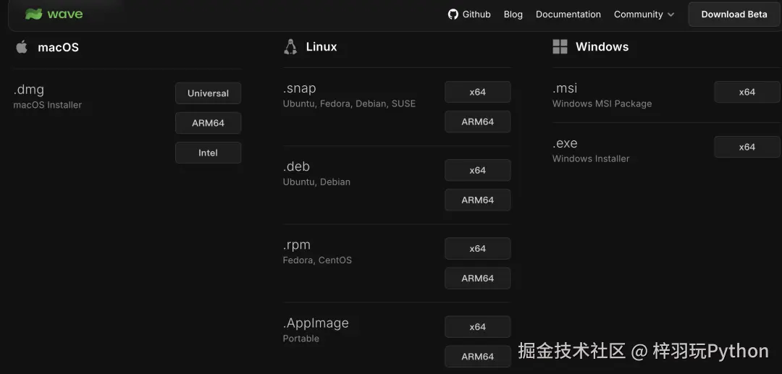Download the macOS ARM64 .dmg
This screenshot has height=374, width=782.
pos(208,123)
